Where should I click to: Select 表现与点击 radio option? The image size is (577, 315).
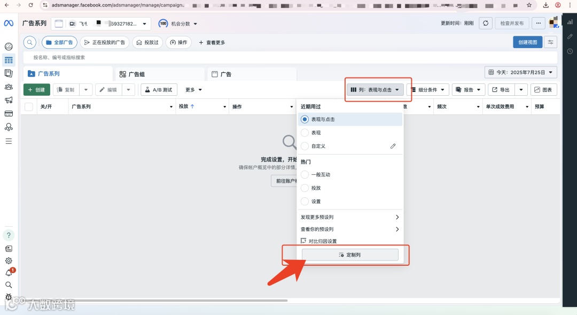click(x=305, y=119)
